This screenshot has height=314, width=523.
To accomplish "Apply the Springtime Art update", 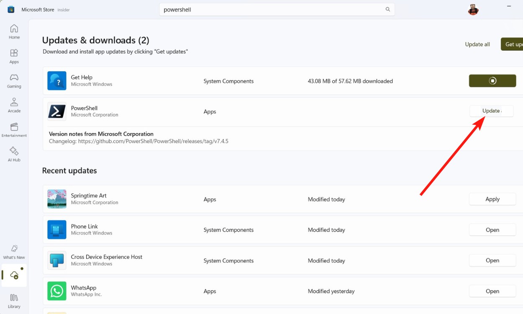I will coord(492,199).
